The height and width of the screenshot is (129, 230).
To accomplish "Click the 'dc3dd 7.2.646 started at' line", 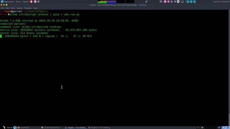I will tap(39, 21).
